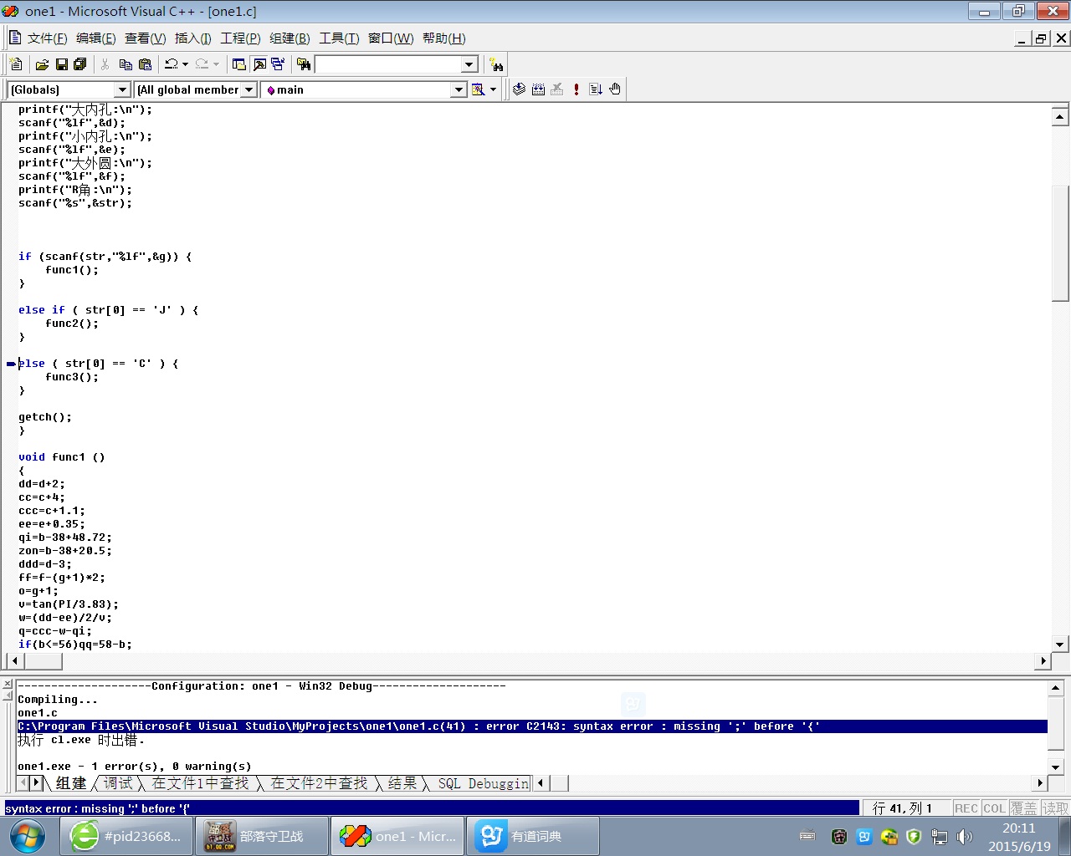The width and height of the screenshot is (1071, 856).
Task: Toggle the Output window icon
Action: 259,64
